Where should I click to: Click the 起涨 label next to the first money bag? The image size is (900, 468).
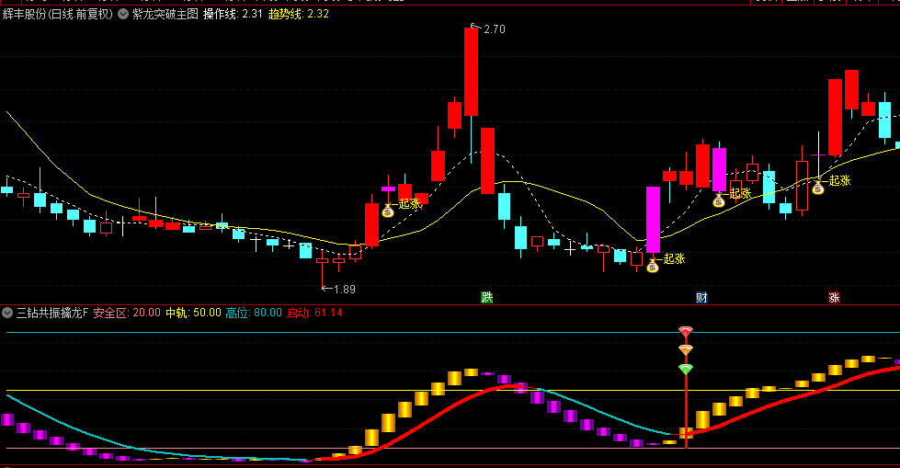(x=410, y=204)
